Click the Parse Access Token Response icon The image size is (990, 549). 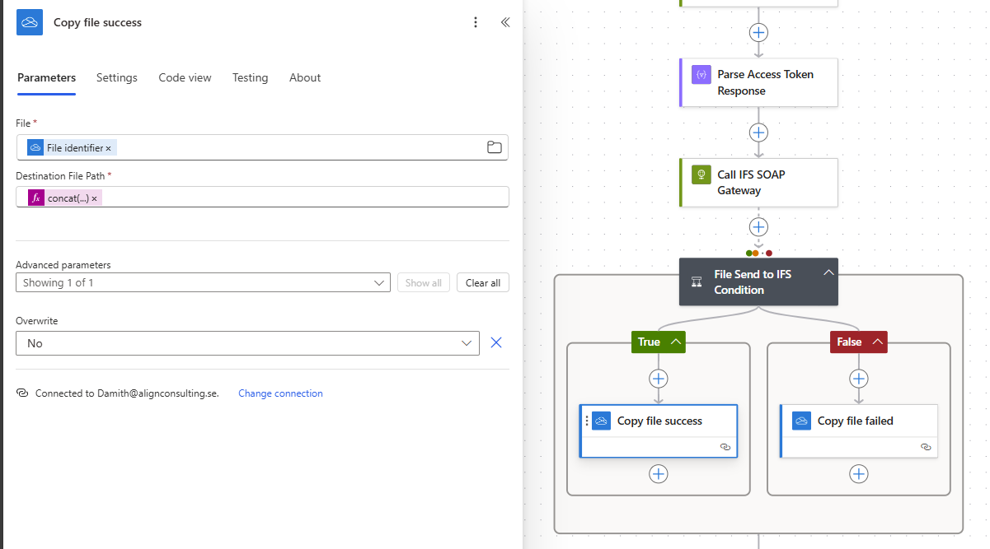(701, 74)
